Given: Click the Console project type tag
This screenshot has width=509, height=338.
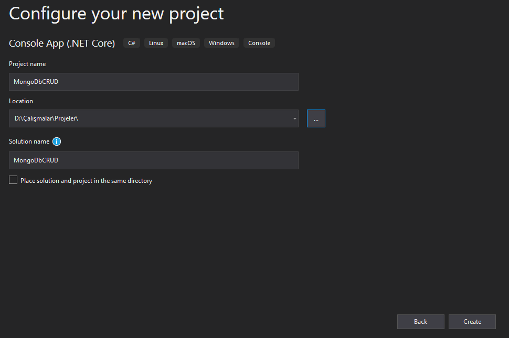Looking at the screenshot, I should (x=259, y=43).
